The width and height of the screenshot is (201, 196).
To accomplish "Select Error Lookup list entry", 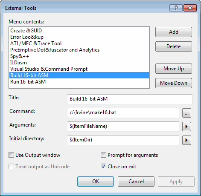I will coord(79,37).
